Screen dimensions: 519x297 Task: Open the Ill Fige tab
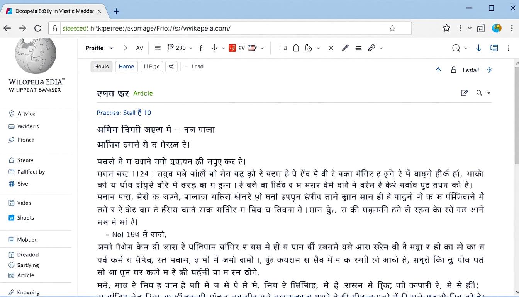click(151, 67)
